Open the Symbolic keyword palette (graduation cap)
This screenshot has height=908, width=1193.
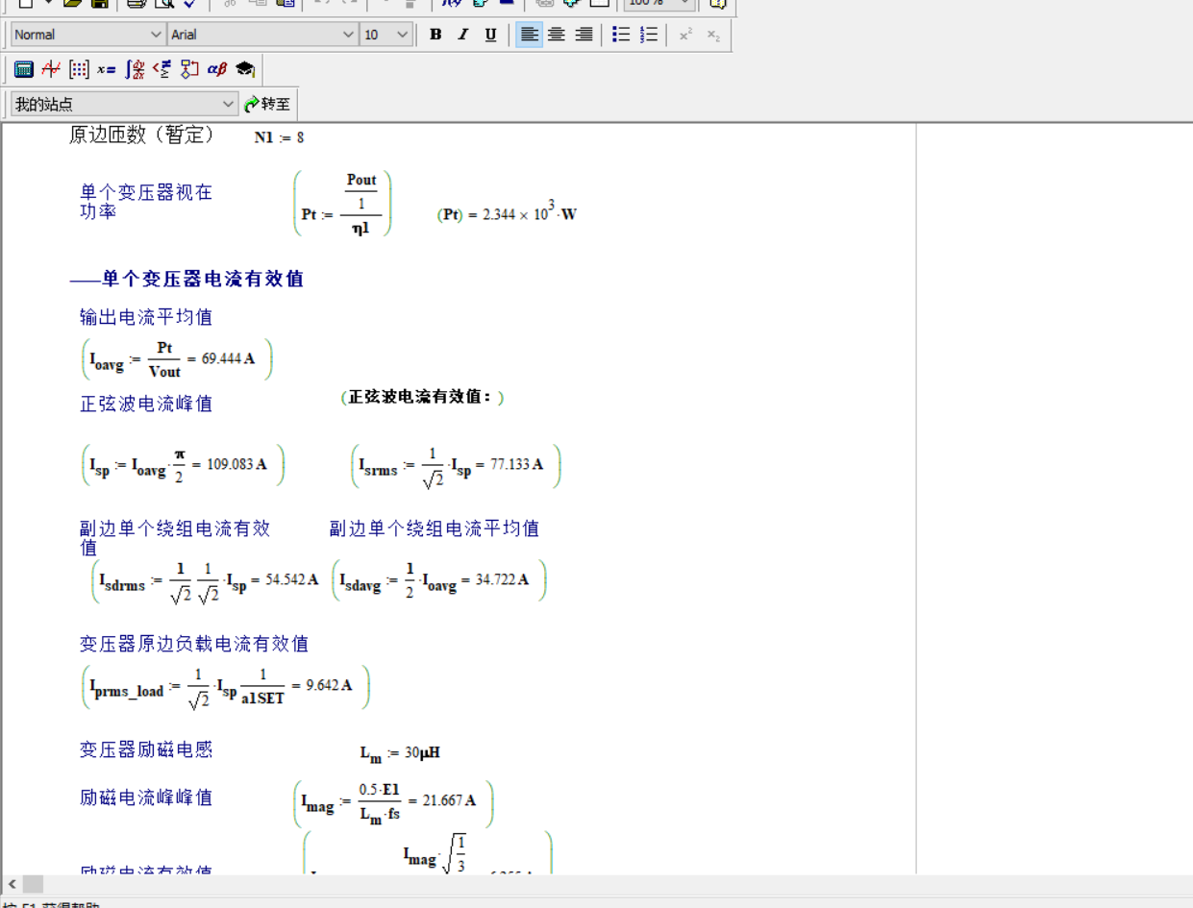pyautogui.click(x=245, y=69)
